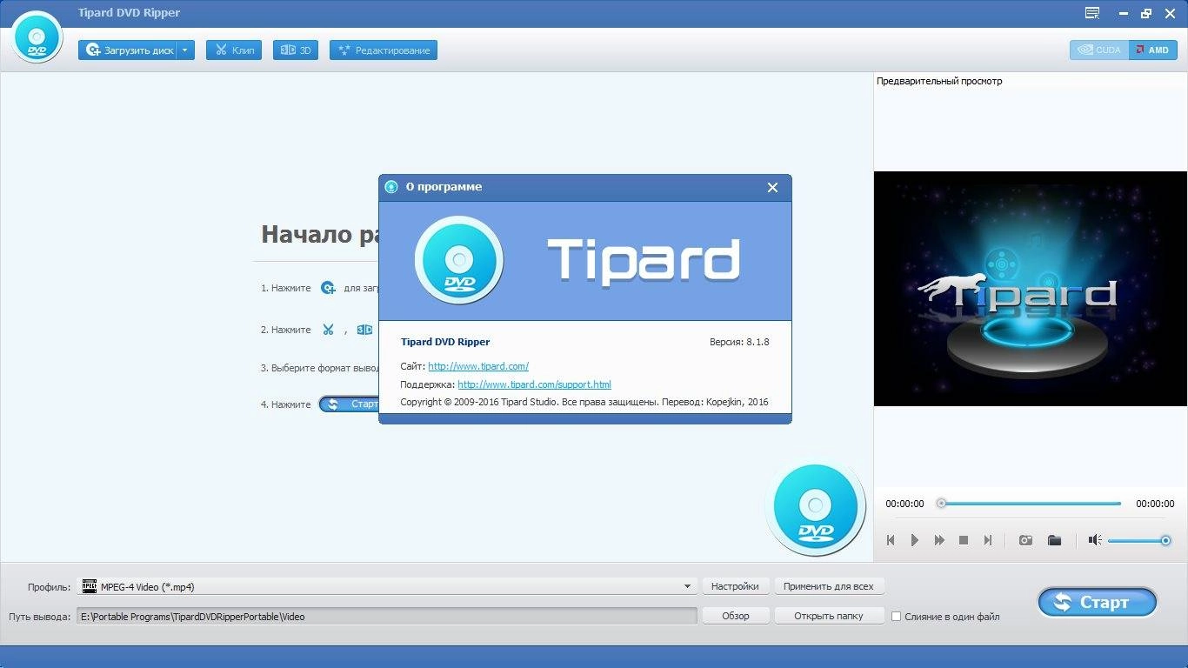Image resolution: width=1188 pixels, height=668 pixels.
Task: Mute the preview volume
Action: coord(1095,540)
